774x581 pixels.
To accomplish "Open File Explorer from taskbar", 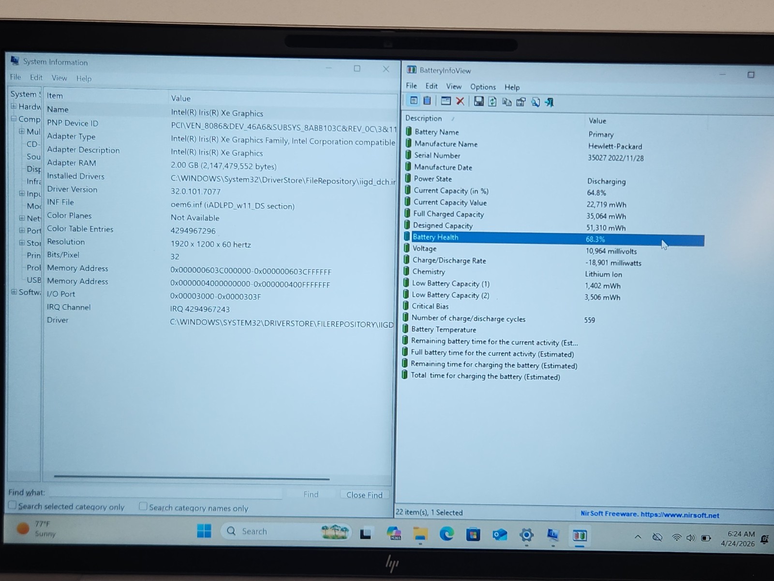I will (x=420, y=534).
